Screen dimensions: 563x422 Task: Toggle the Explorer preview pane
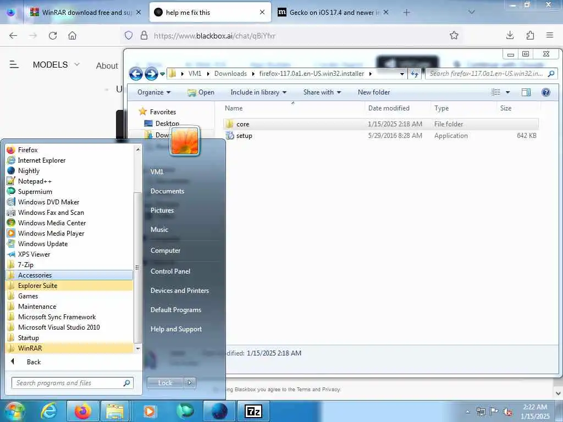coord(526,92)
